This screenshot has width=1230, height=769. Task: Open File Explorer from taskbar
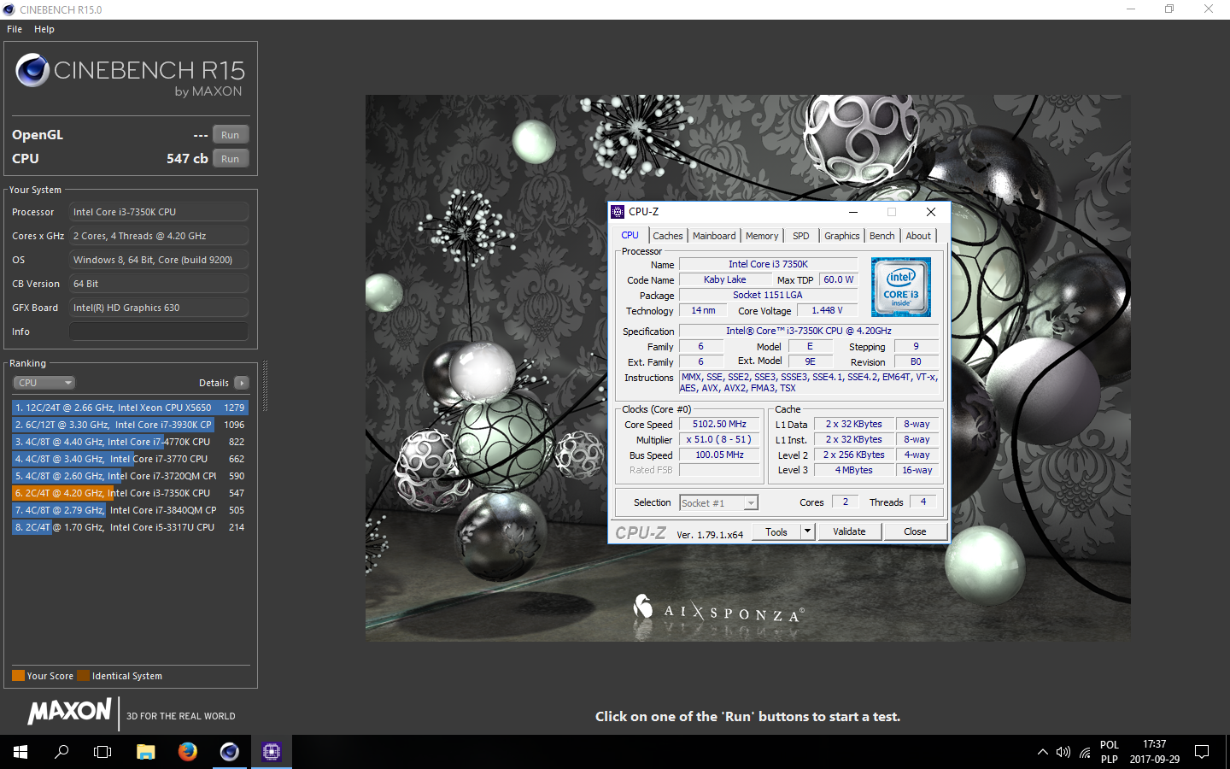[146, 752]
